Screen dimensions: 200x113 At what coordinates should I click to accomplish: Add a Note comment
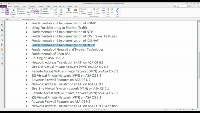tap(81, 11)
